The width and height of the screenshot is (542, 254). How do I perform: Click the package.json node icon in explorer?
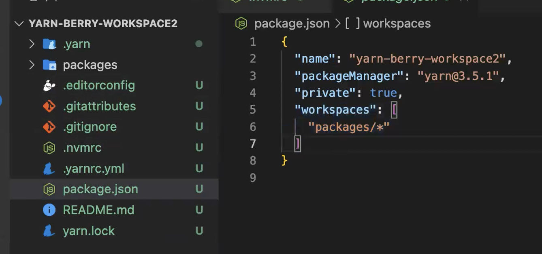[x=49, y=189]
